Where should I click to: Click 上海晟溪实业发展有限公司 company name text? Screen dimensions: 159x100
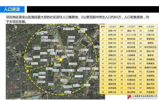pos(144,96)
